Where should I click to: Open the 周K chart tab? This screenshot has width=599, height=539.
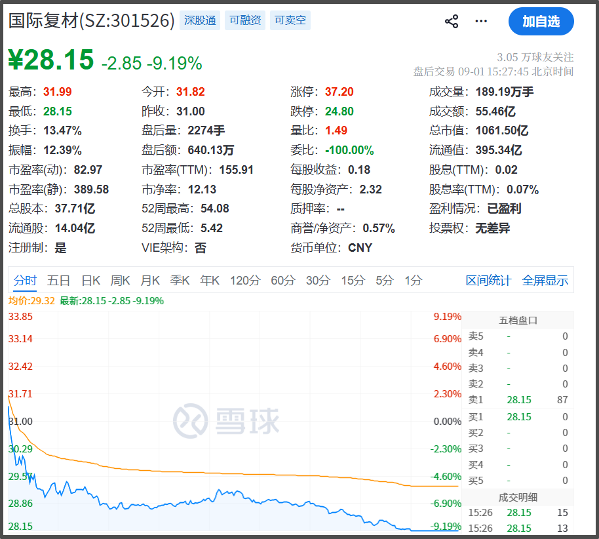[x=121, y=281]
